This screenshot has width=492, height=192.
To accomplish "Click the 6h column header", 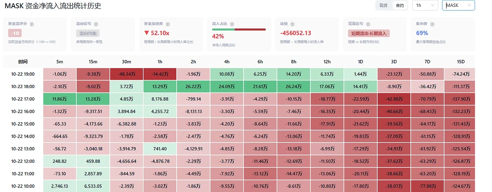I will point(260,62).
